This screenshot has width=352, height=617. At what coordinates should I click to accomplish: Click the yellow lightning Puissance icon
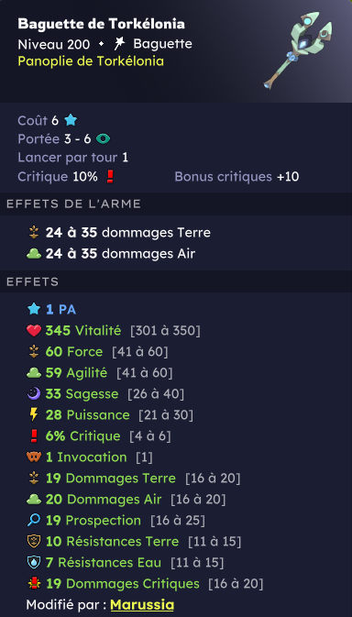coord(34,414)
